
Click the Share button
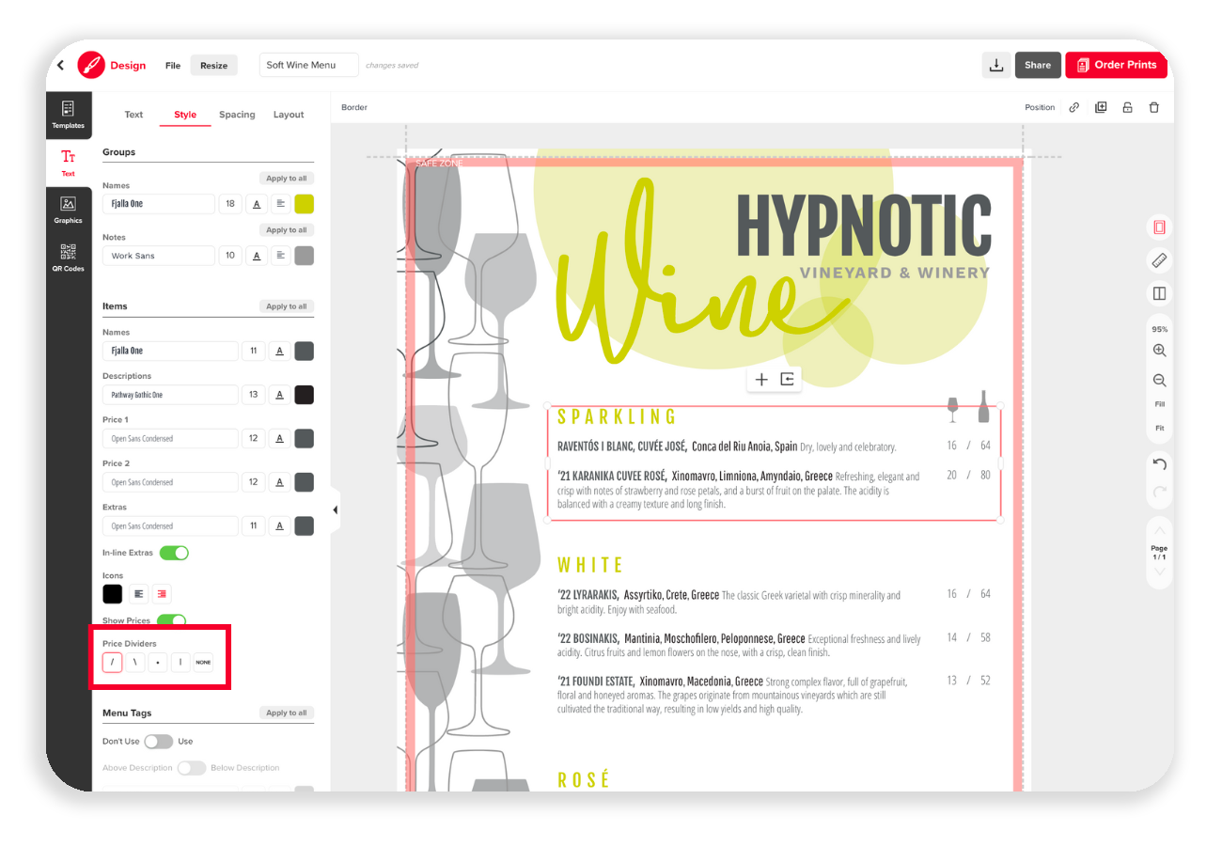tap(1038, 65)
